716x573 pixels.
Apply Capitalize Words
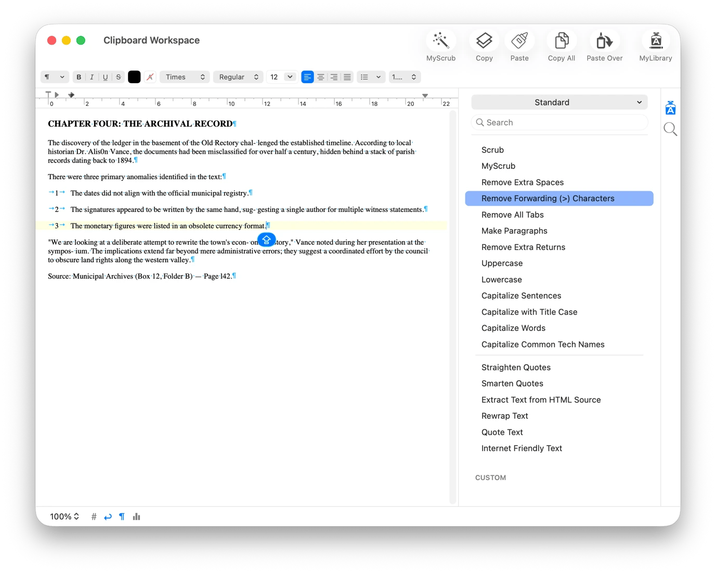(x=559, y=328)
